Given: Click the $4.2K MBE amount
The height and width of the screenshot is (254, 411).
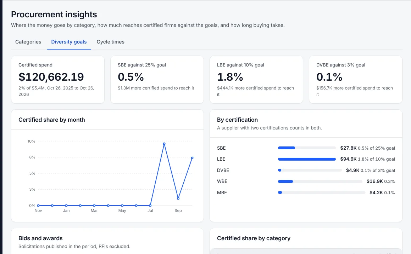Looking at the screenshot, I should 376,192.
